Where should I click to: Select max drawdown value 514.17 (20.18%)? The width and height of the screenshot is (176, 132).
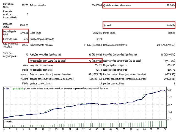point(93,45)
